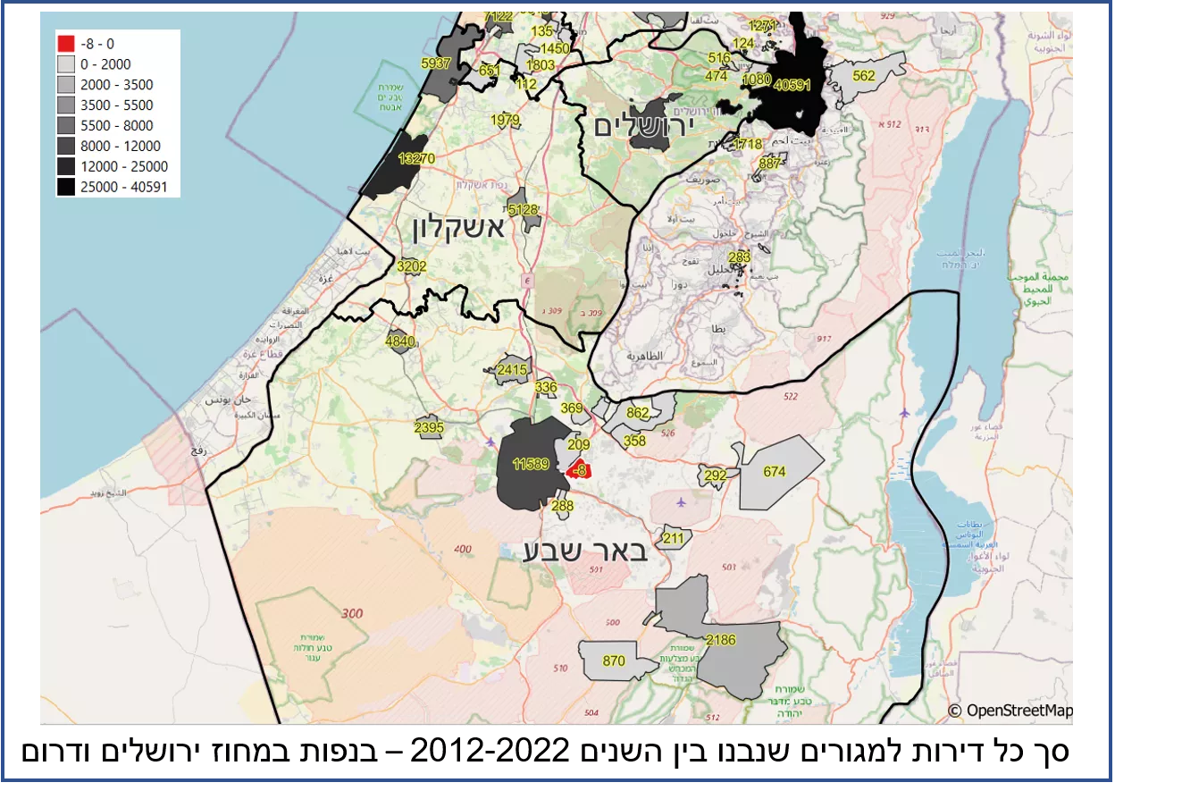Select the 887 region label
Screen dimensions: 1182x791
(x=769, y=164)
